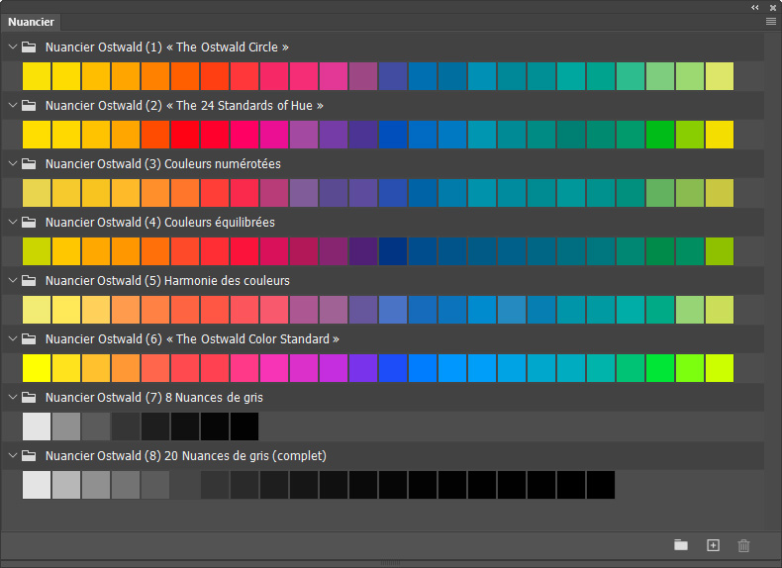782x568 pixels.
Task: Pick second medium gray swatch in 8 Nuances de gris
Action: pyautogui.click(x=66, y=426)
